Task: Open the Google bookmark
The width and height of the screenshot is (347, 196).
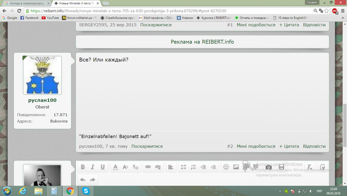Action: (x=10, y=18)
